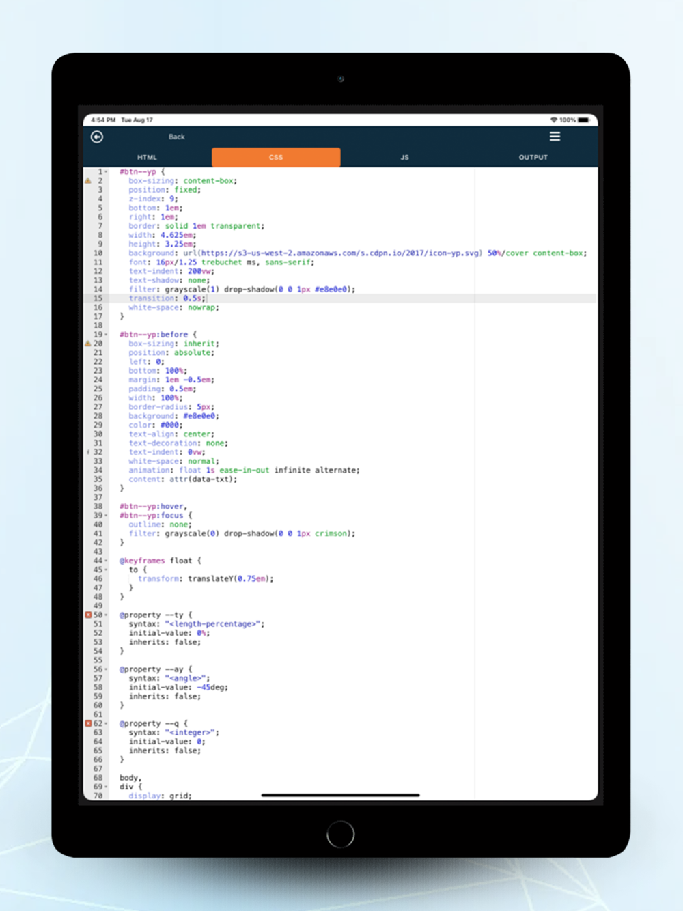
Task: Click 'transform: translateY(0.75em);' line
Action: click(206, 578)
